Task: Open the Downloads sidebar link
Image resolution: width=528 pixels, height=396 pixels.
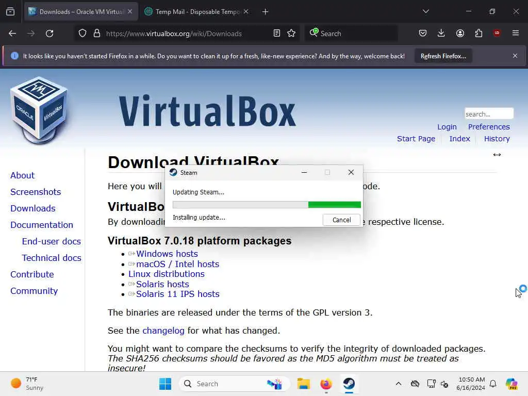Action: 33,208
